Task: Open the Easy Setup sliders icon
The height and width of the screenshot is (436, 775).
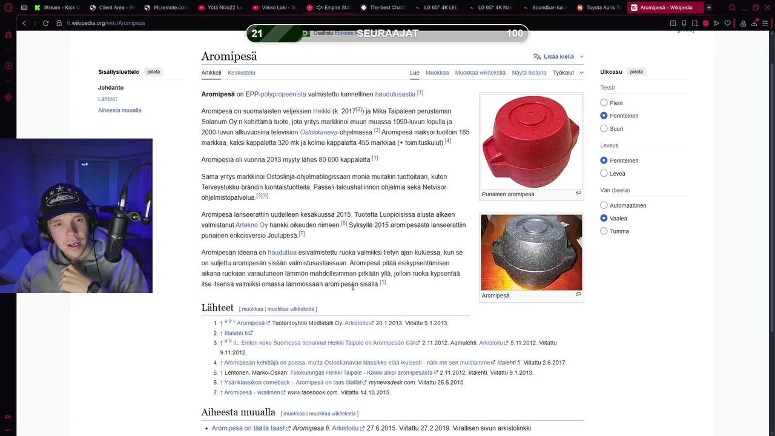Action: tap(765, 23)
